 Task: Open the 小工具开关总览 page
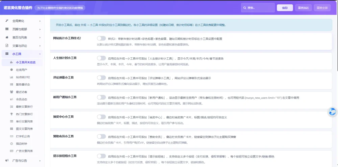click(22, 62)
